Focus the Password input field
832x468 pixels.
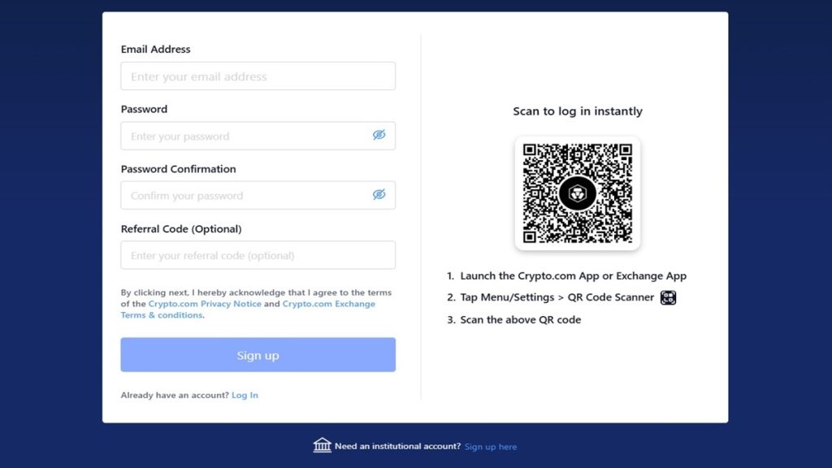point(244,136)
